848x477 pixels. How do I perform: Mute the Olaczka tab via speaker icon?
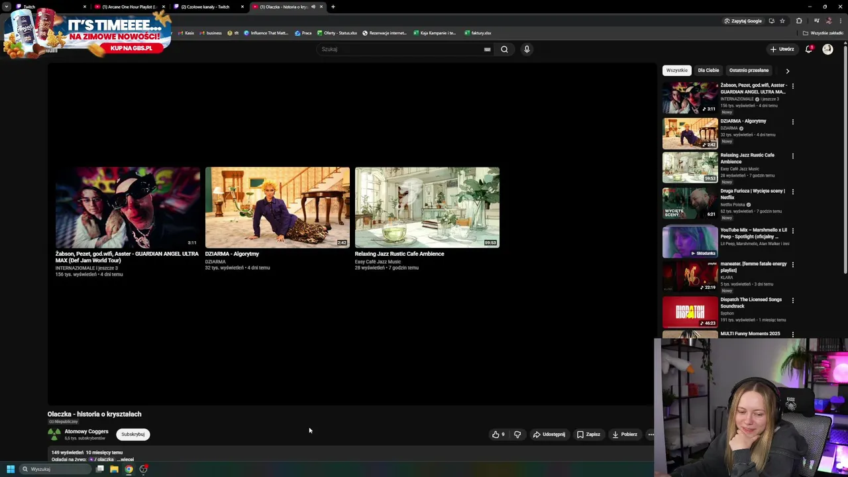tap(313, 7)
